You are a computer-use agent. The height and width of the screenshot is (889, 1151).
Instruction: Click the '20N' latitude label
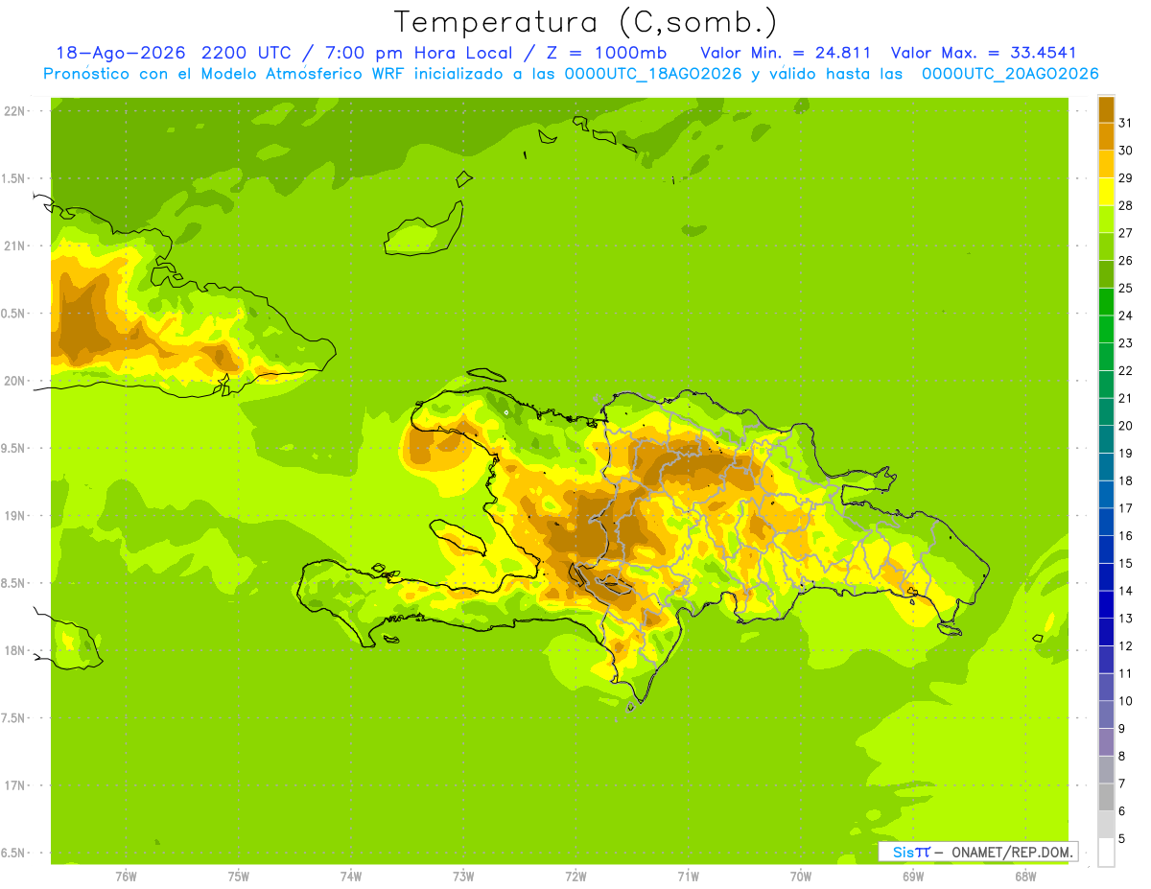pos(14,381)
